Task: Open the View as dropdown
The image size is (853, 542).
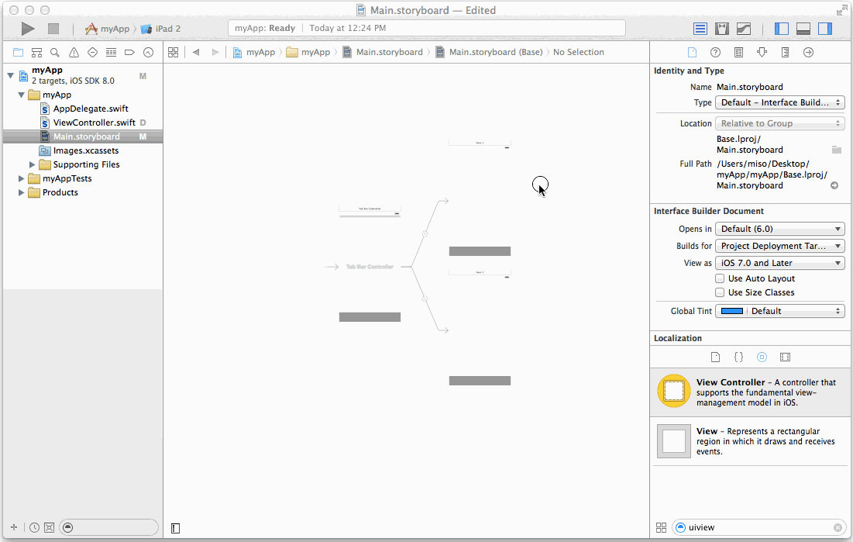Action: tap(779, 263)
